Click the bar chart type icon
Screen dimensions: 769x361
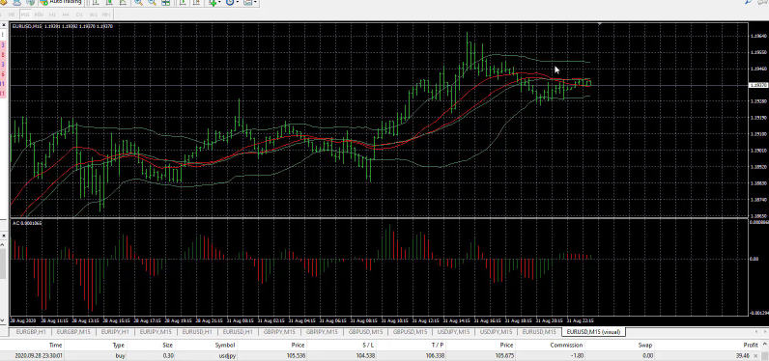(x=95, y=2)
